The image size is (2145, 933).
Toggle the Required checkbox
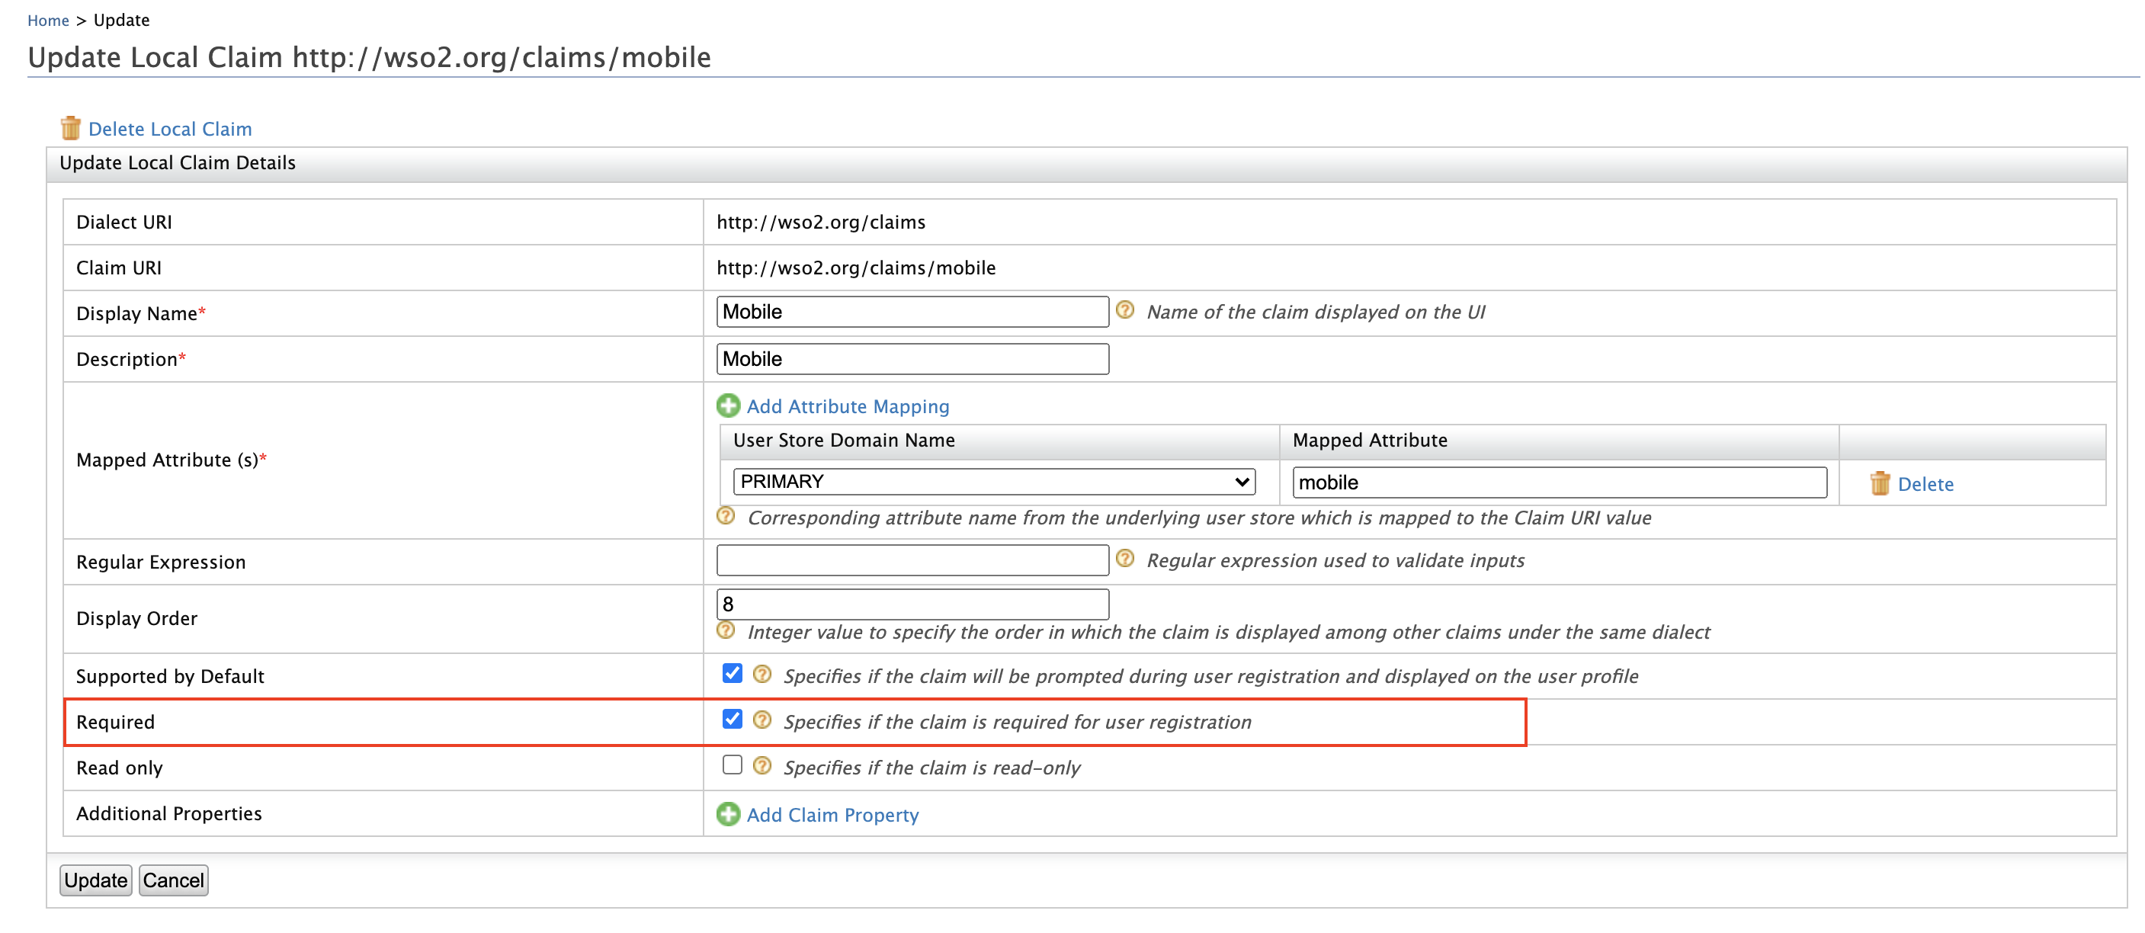tap(732, 719)
